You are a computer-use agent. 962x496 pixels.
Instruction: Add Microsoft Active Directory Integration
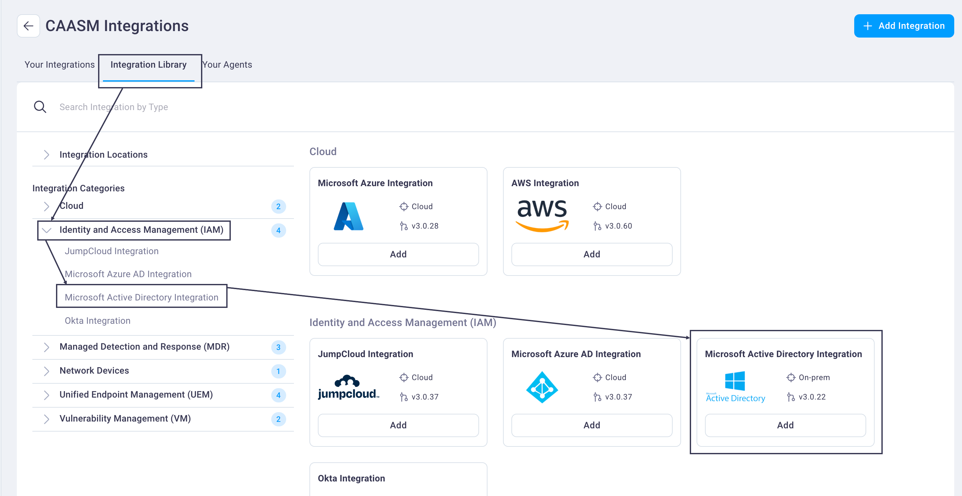point(785,425)
